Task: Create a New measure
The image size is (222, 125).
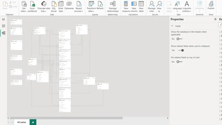Action: [x=126, y=6]
